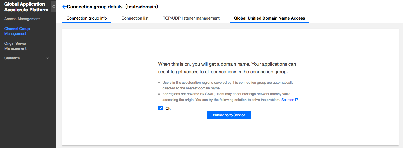Open the Connection list tab
The image size is (403, 148).
135,18
